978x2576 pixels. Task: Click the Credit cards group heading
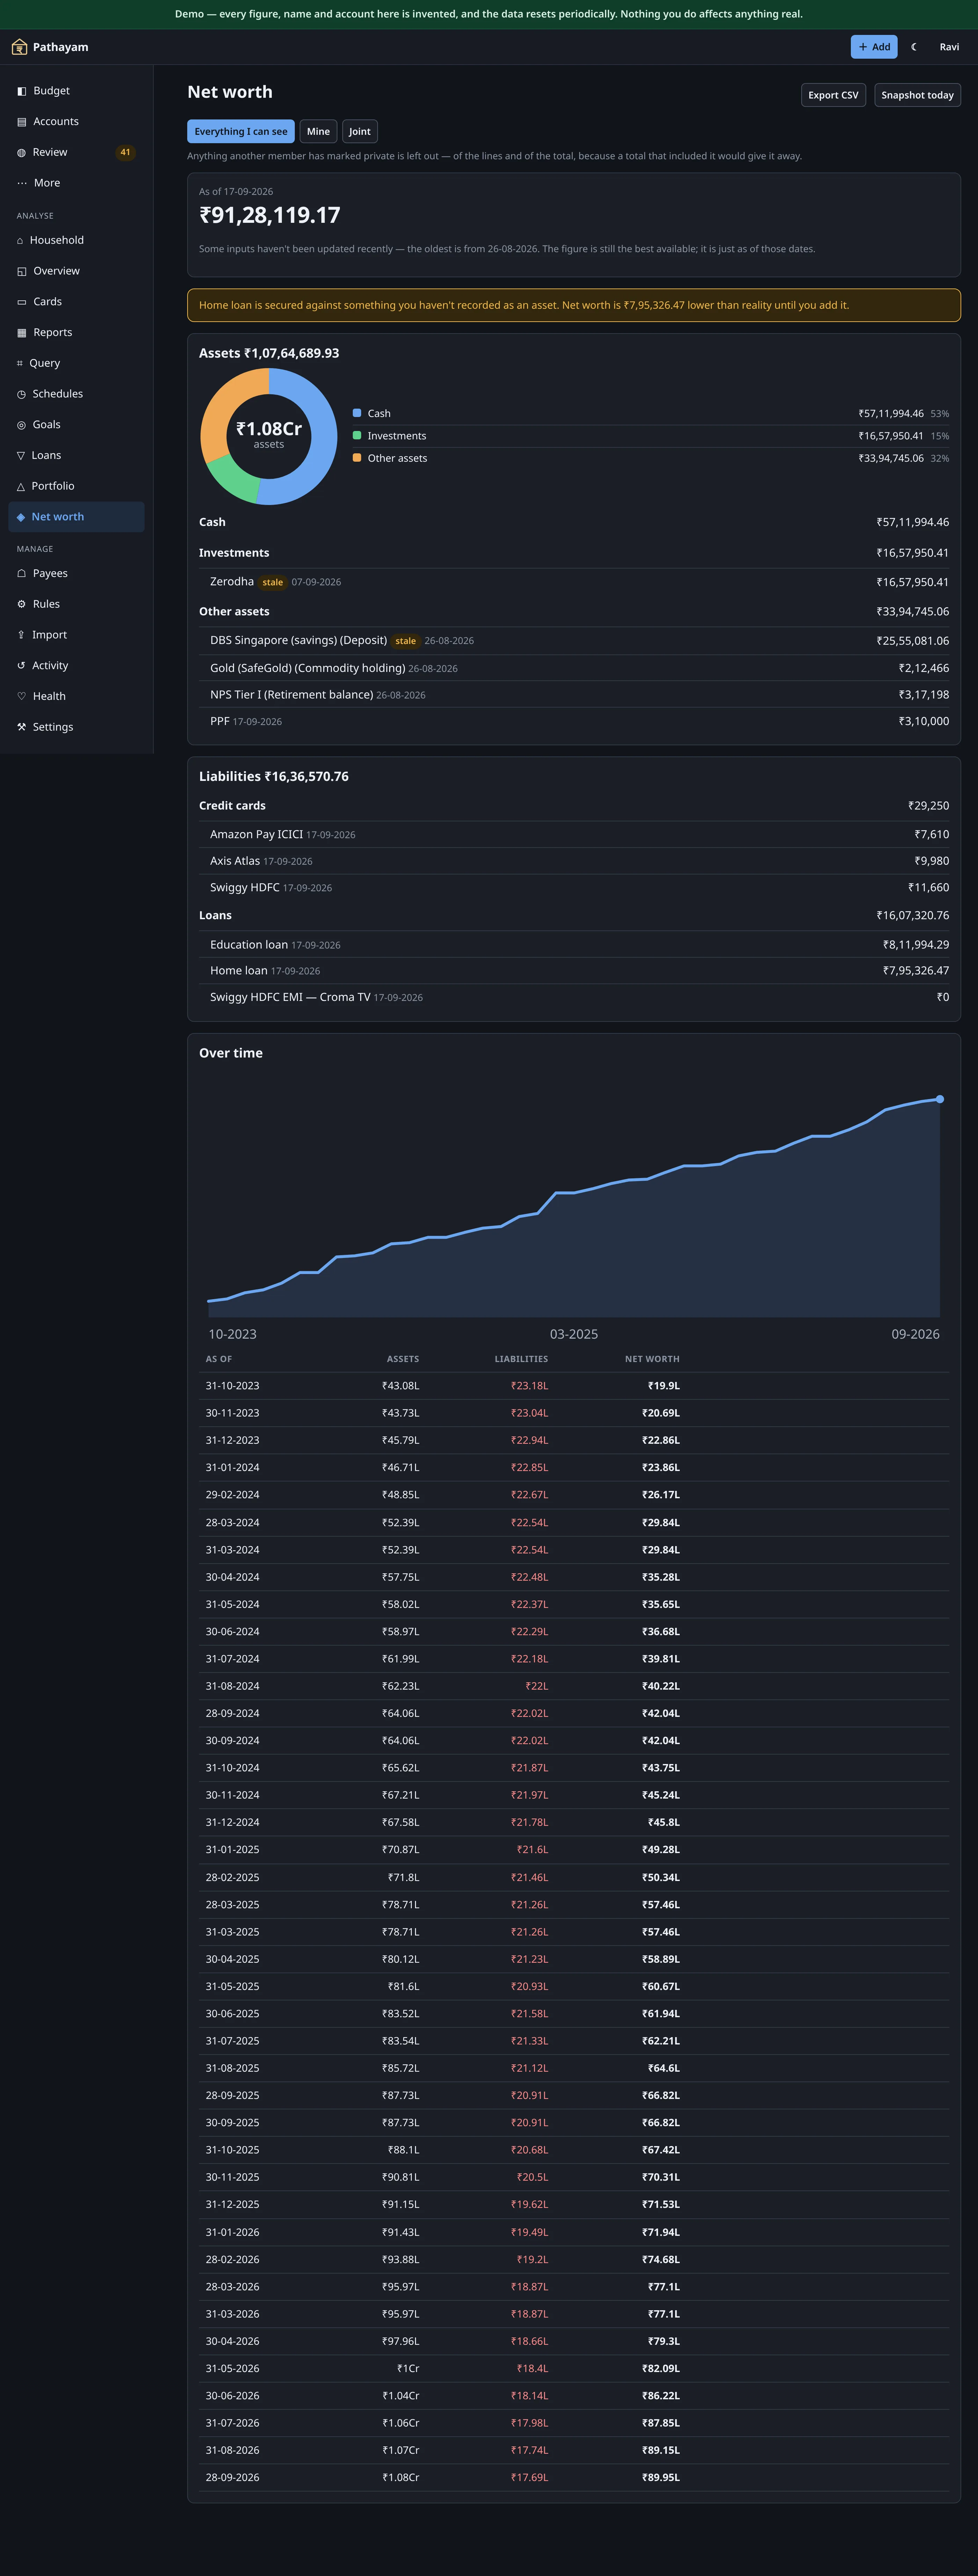232,806
